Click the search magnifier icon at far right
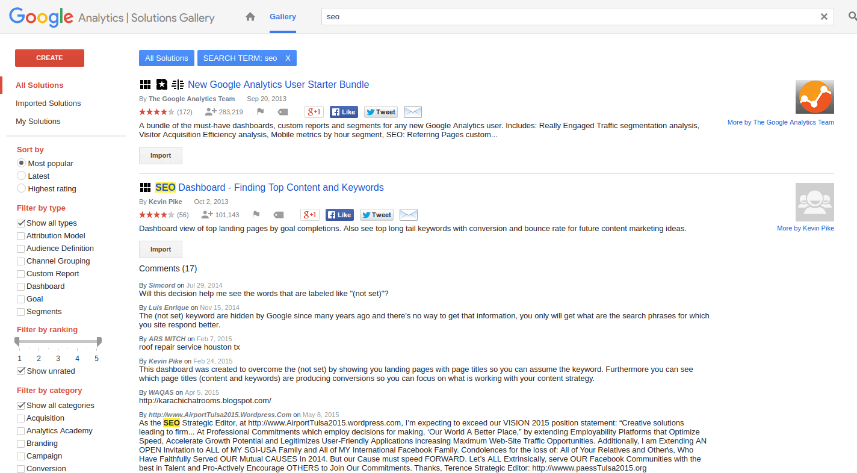The width and height of the screenshot is (857, 473). click(x=852, y=17)
